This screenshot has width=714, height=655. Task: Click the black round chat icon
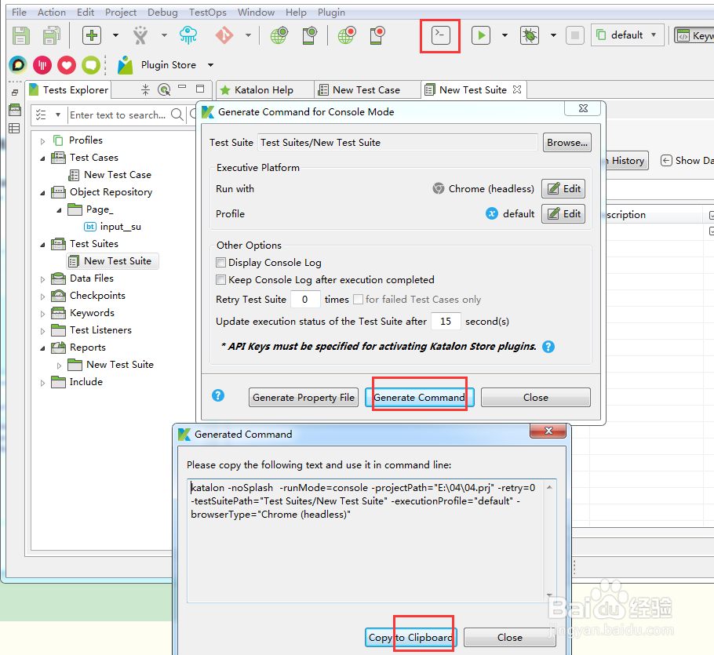pyautogui.click(x=18, y=65)
